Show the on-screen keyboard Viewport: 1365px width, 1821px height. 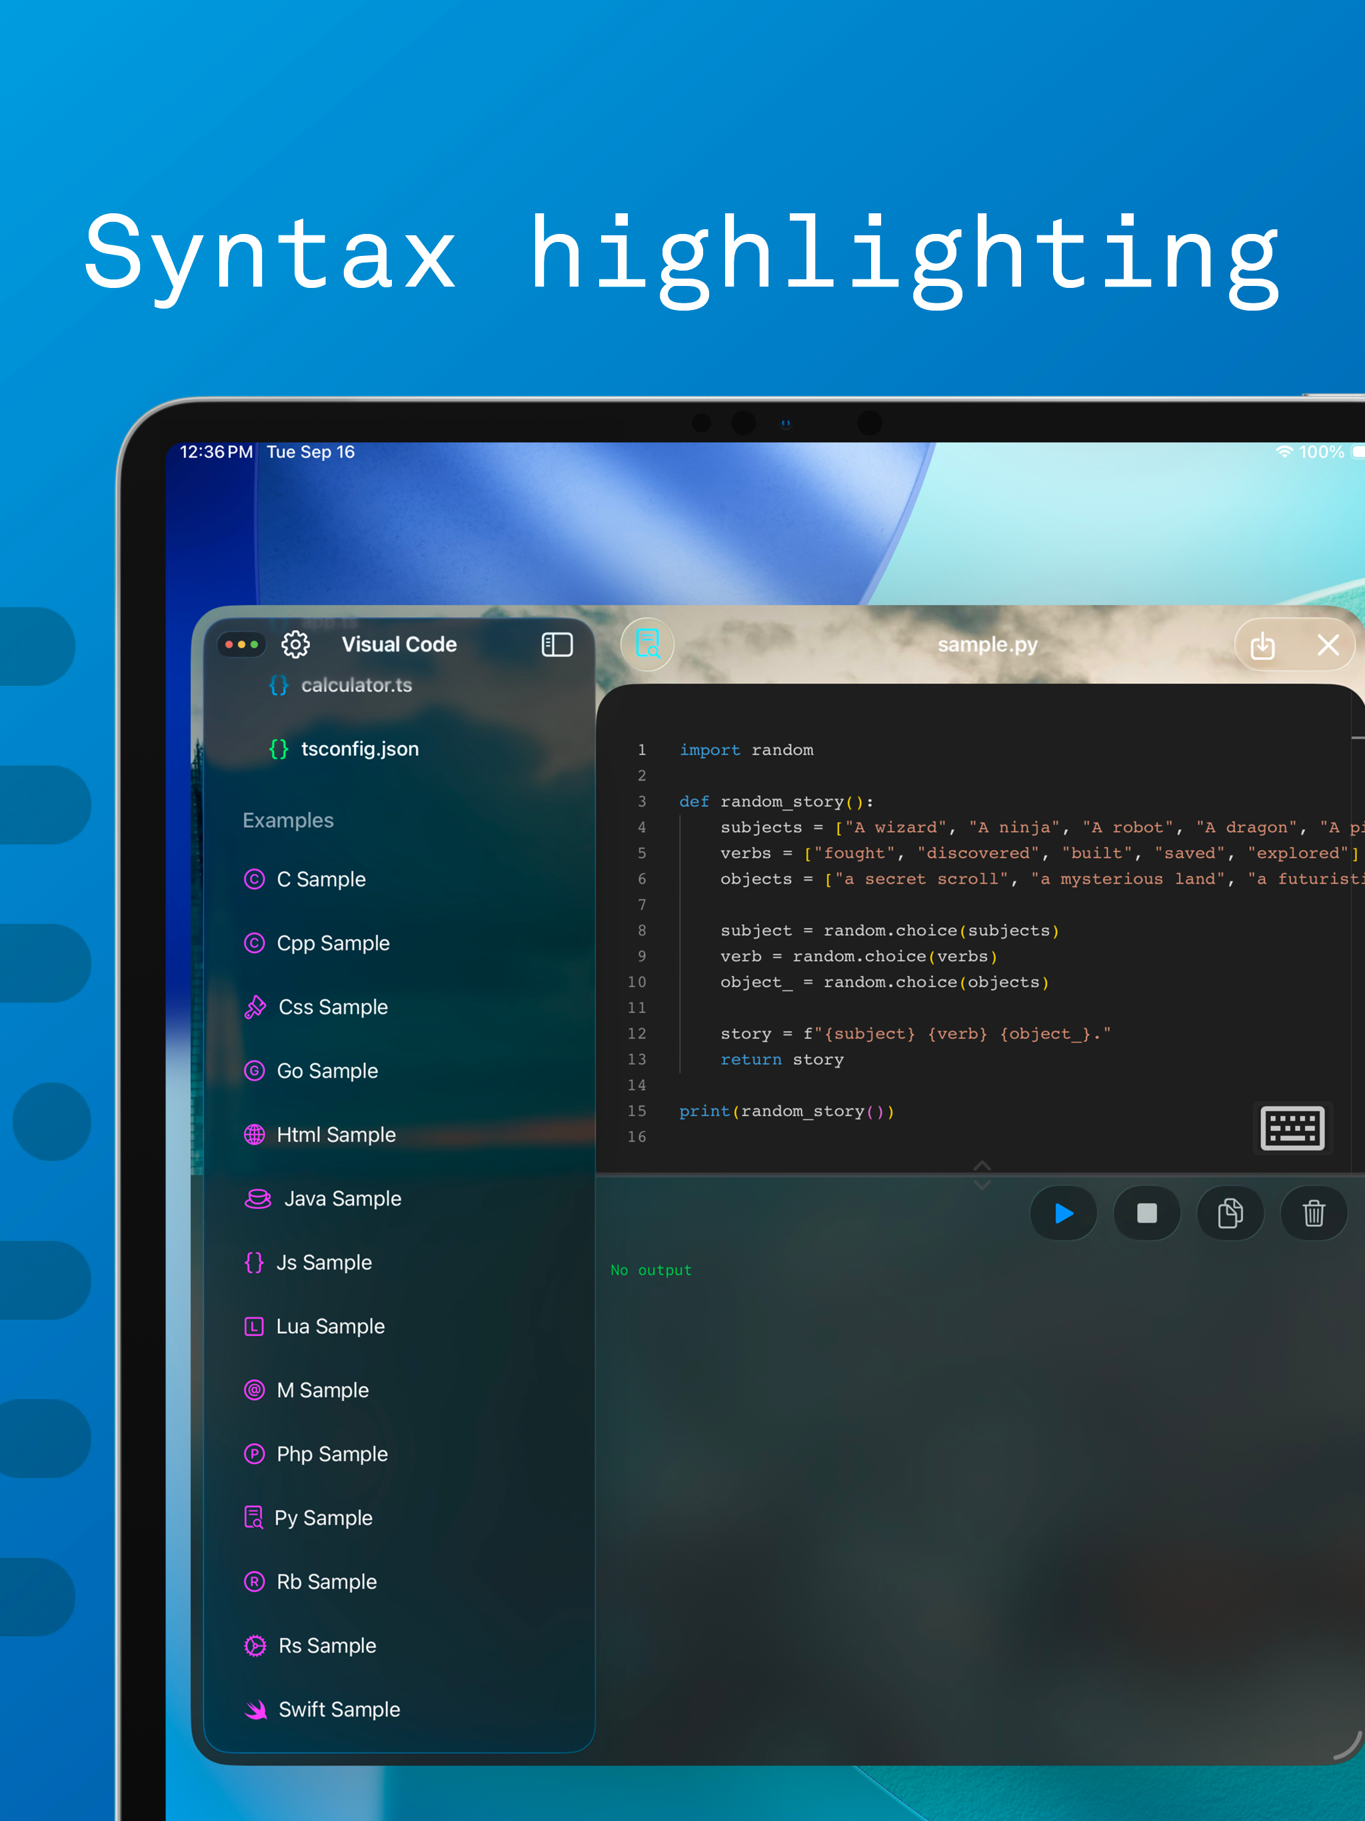(1292, 1127)
